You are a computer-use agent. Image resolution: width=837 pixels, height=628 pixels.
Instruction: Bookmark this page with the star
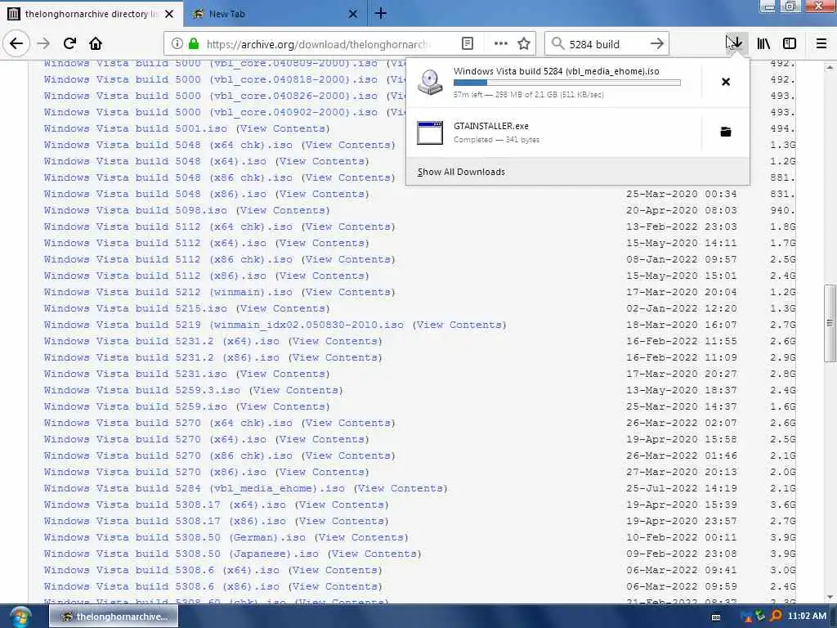[x=524, y=44]
